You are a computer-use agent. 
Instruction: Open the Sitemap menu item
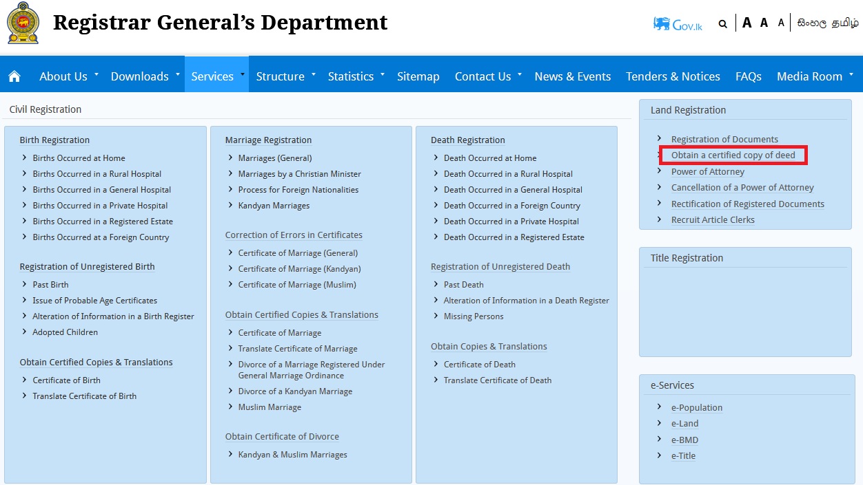click(x=418, y=76)
